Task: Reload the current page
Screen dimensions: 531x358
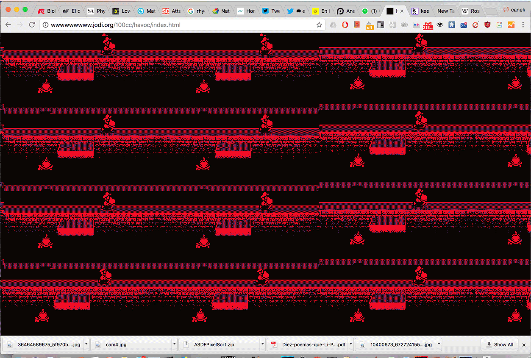Action: tap(32, 25)
